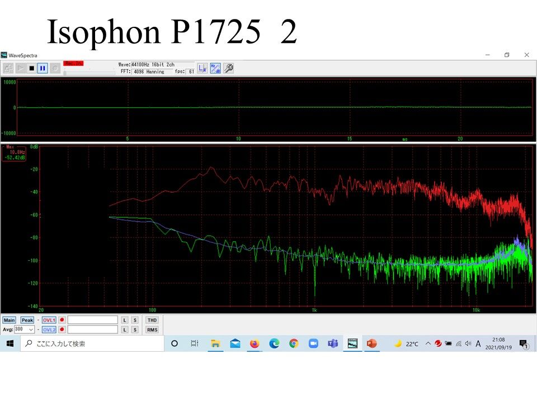Open File Explorer from the taskbar
This screenshot has height=402, width=537.
(215, 343)
